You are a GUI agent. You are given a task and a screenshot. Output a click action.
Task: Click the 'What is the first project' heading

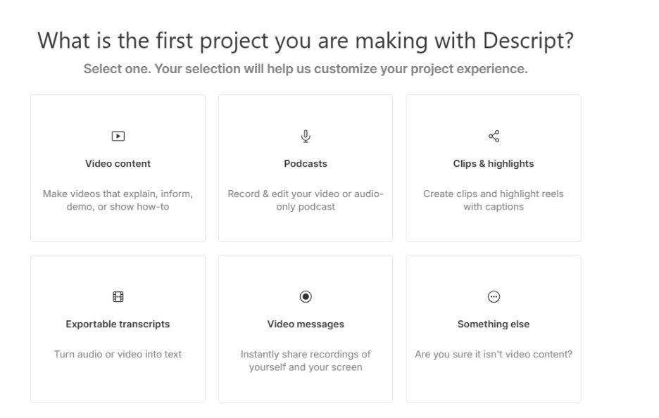[x=305, y=42]
